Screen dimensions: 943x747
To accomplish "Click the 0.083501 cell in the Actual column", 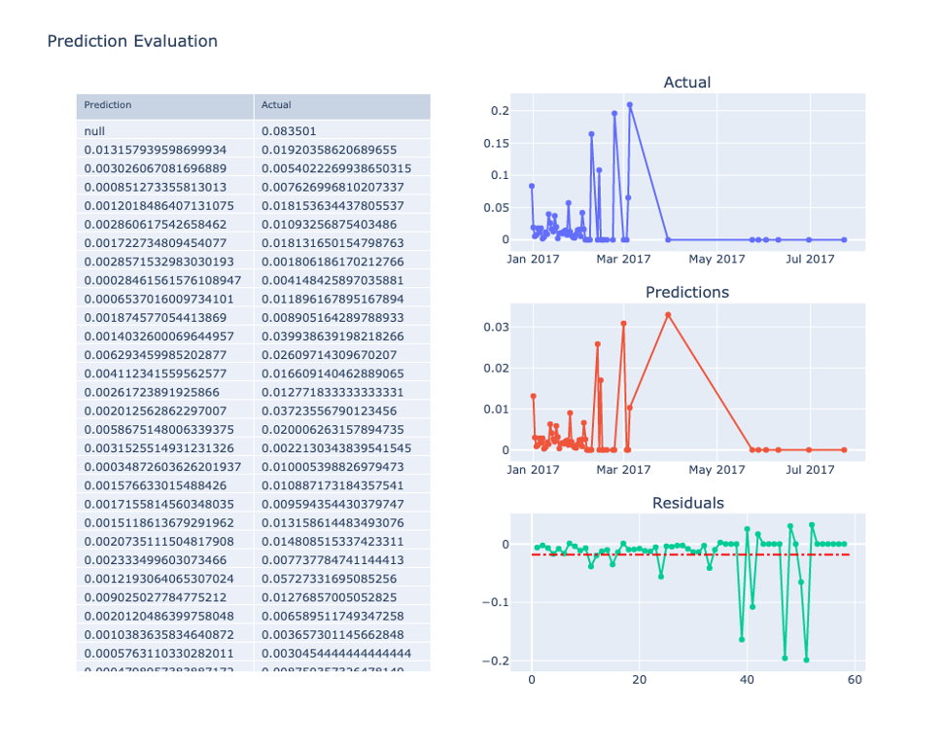I will (289, 130).
